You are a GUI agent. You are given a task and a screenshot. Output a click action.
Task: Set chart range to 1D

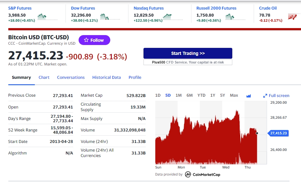(158, 95)
